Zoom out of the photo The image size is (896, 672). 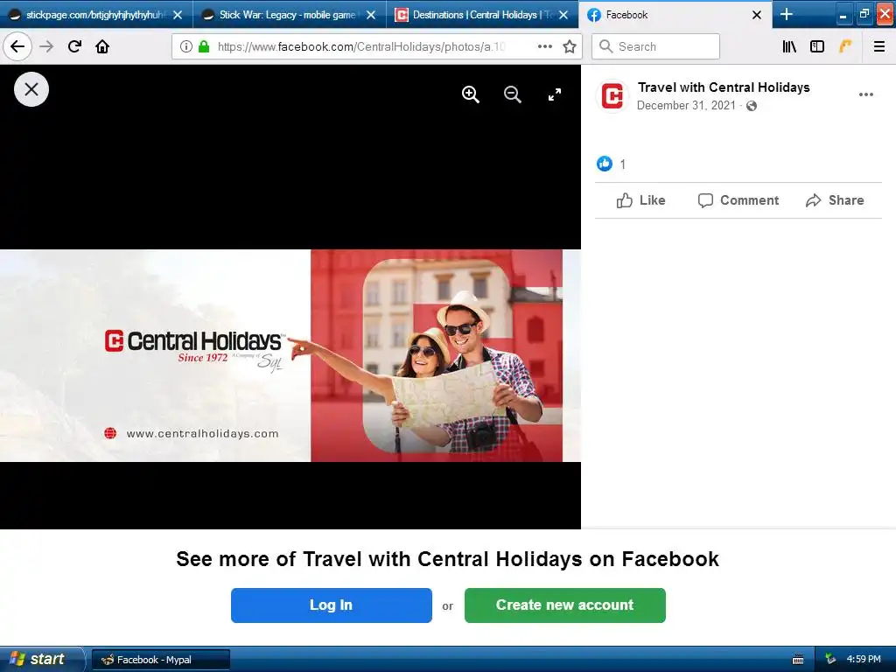pyautogui.click(x=513, y=94)
